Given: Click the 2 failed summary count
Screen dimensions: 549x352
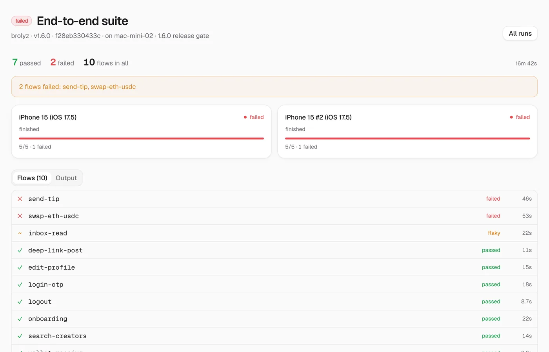Looking at the screenshot, I should 62,63.
